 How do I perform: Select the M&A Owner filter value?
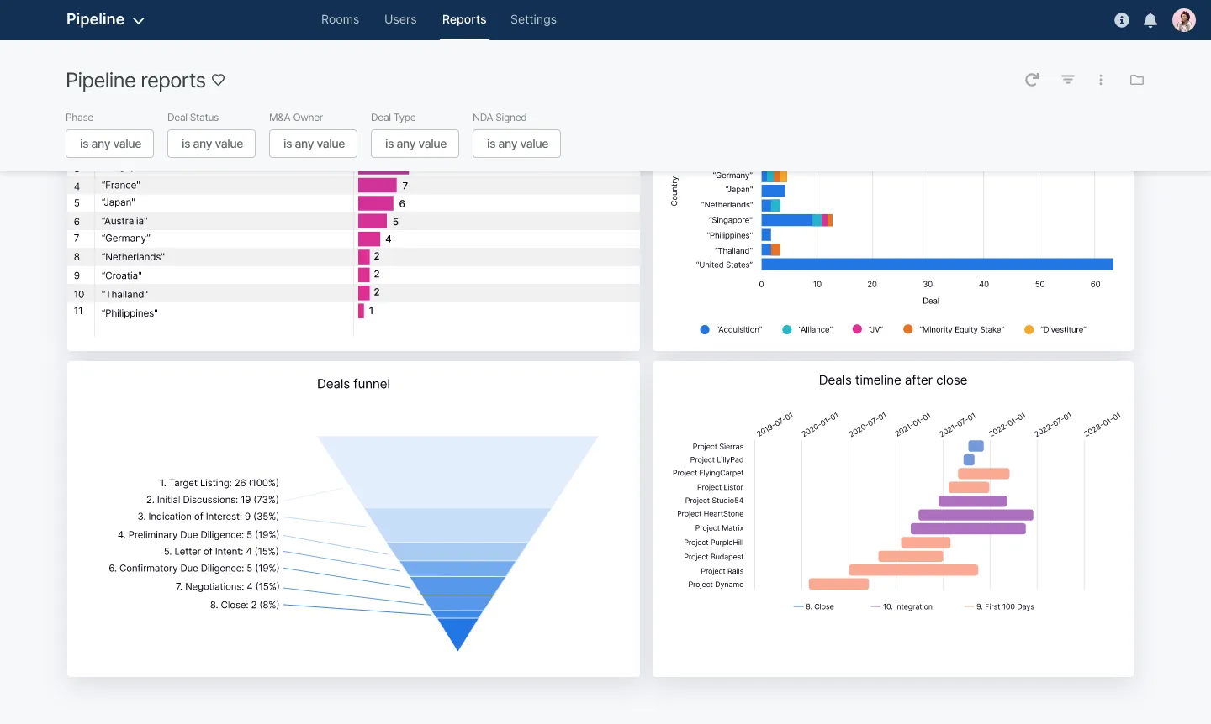(313, 144)
